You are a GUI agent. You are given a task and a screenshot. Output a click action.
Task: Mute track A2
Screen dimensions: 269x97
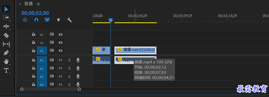60,68
